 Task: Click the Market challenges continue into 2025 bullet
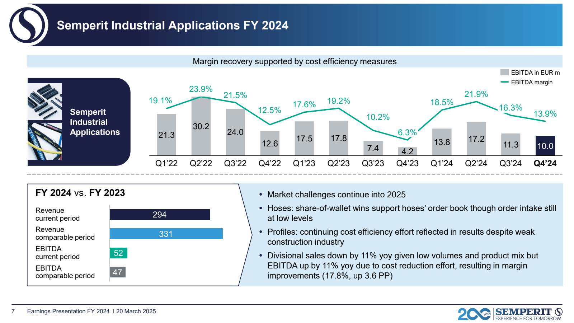[x=336, y=195]
